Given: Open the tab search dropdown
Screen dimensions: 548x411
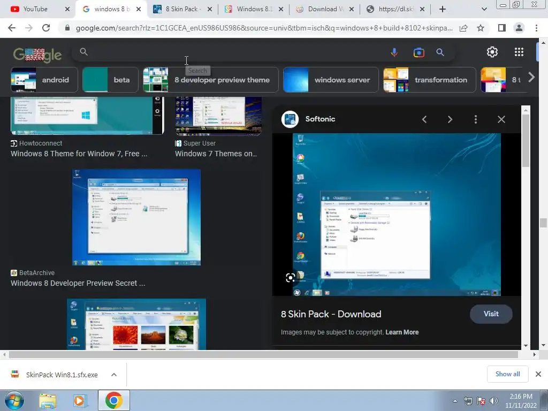Looking at the screenshot, I should (x=484, y=9).
